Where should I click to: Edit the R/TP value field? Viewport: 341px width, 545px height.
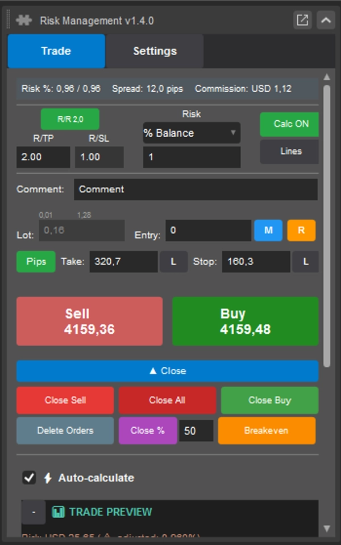(x=43, y=157)
